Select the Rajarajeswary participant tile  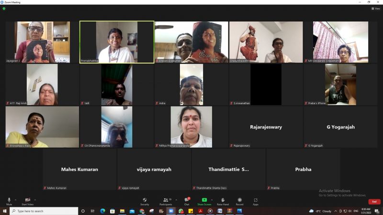coord(266,127)
